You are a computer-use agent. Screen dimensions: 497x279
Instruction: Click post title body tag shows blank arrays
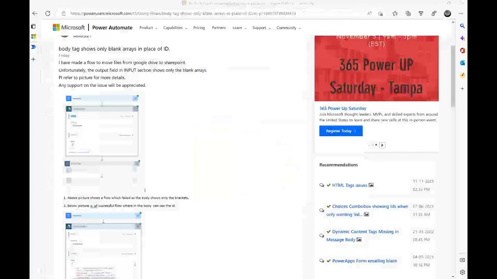coord(114,49)
